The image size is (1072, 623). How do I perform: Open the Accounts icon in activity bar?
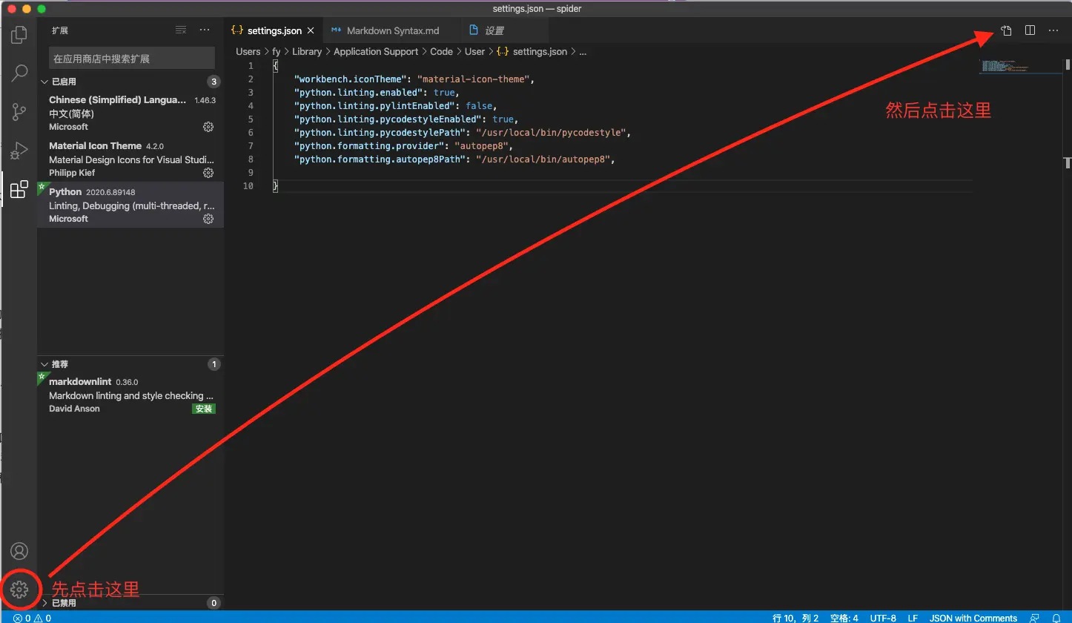19,551
